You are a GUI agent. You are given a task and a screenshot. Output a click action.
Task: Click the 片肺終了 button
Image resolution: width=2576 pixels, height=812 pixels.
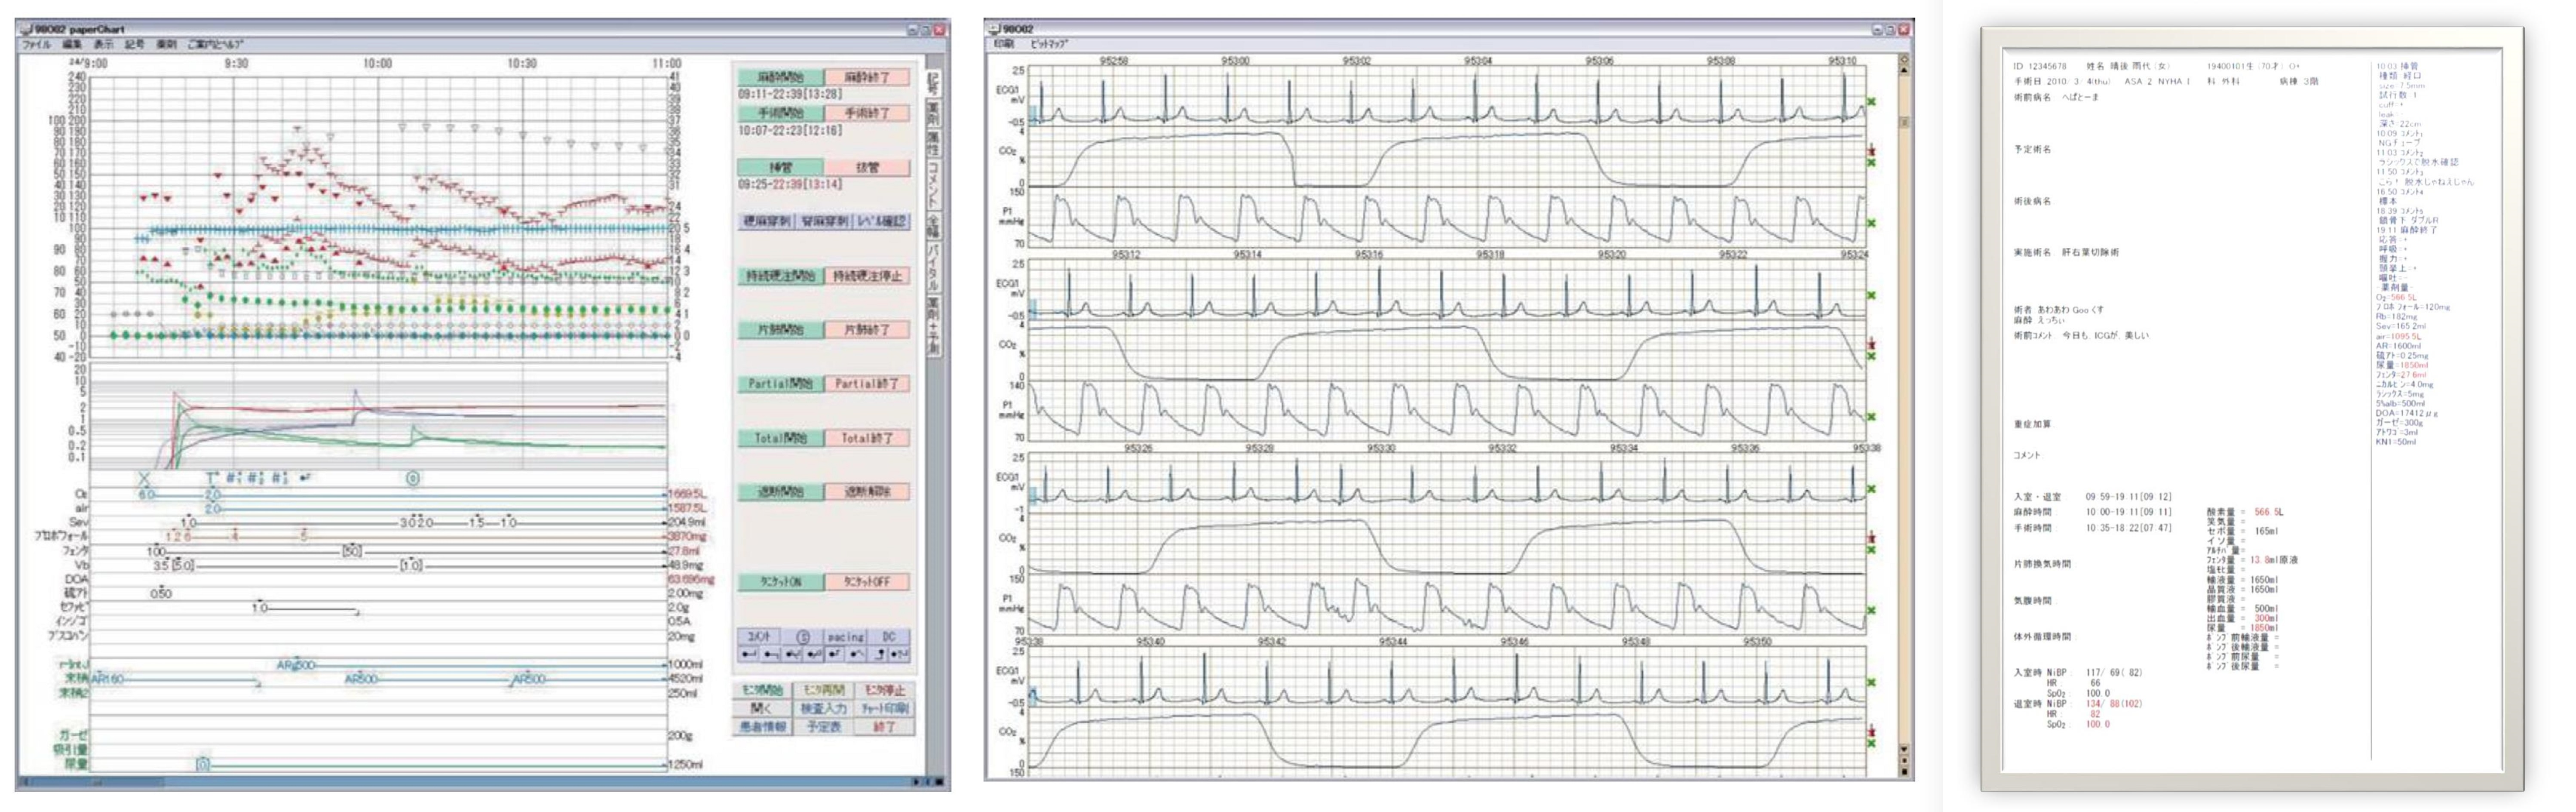pos(867,329)
